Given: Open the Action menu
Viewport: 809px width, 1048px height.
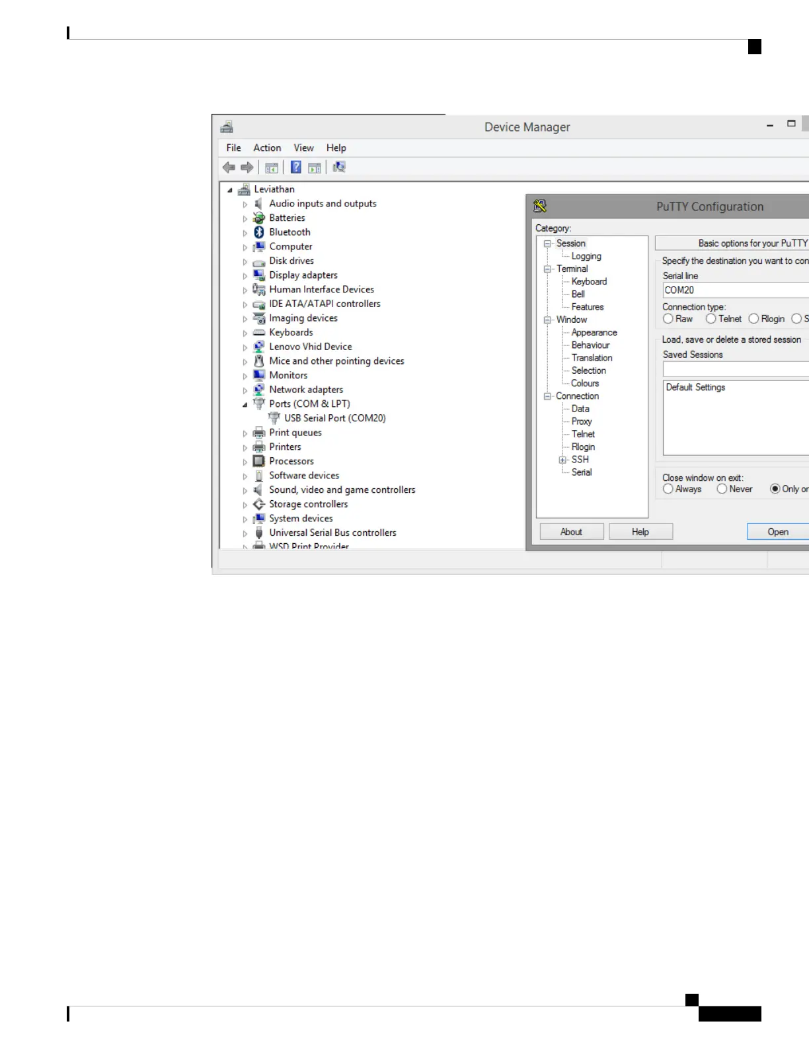Looking at the screenshot, I should 267,148.
